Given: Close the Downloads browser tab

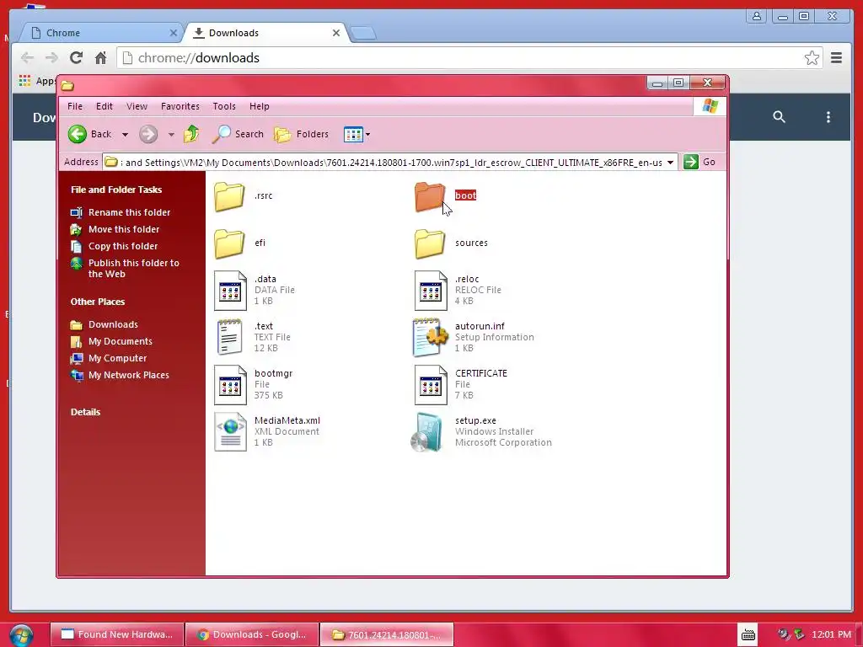Looking at the screenshot, I should pyautogui.click(x=336, y=33).
